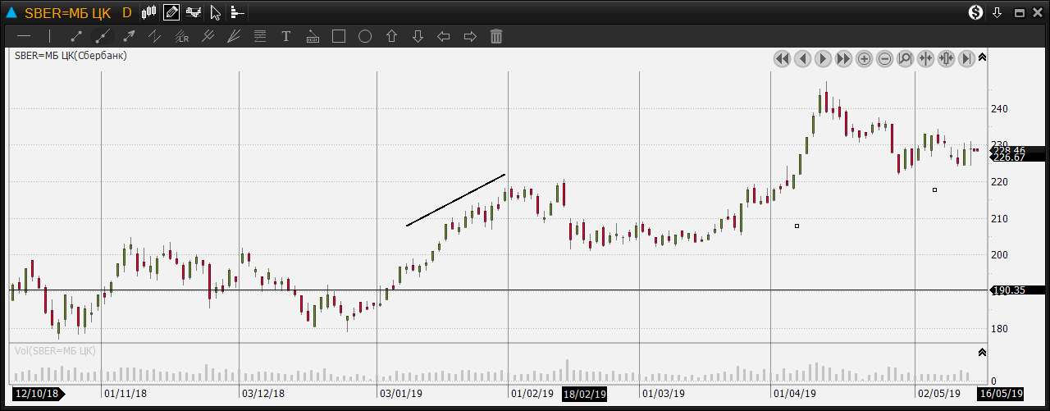1050x411 pixels.
Task: Select the horizontal line drawing tool
Action: 24,36
